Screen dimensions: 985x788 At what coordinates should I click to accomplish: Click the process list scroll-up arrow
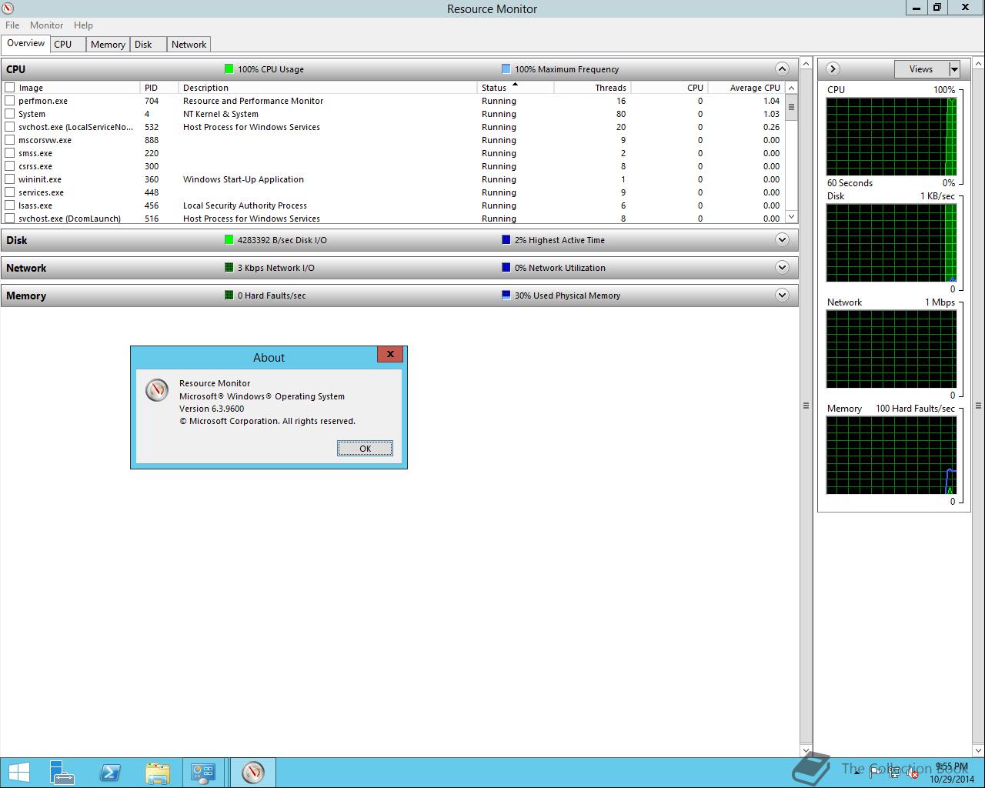[x=791, y=88]
